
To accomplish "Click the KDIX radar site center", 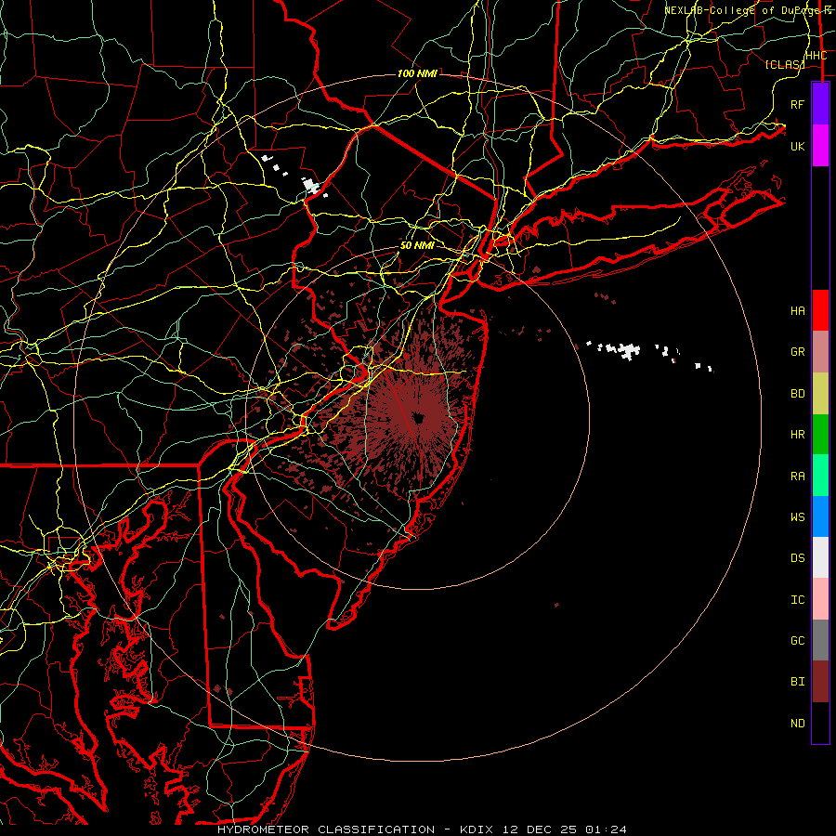I will 419,418.
